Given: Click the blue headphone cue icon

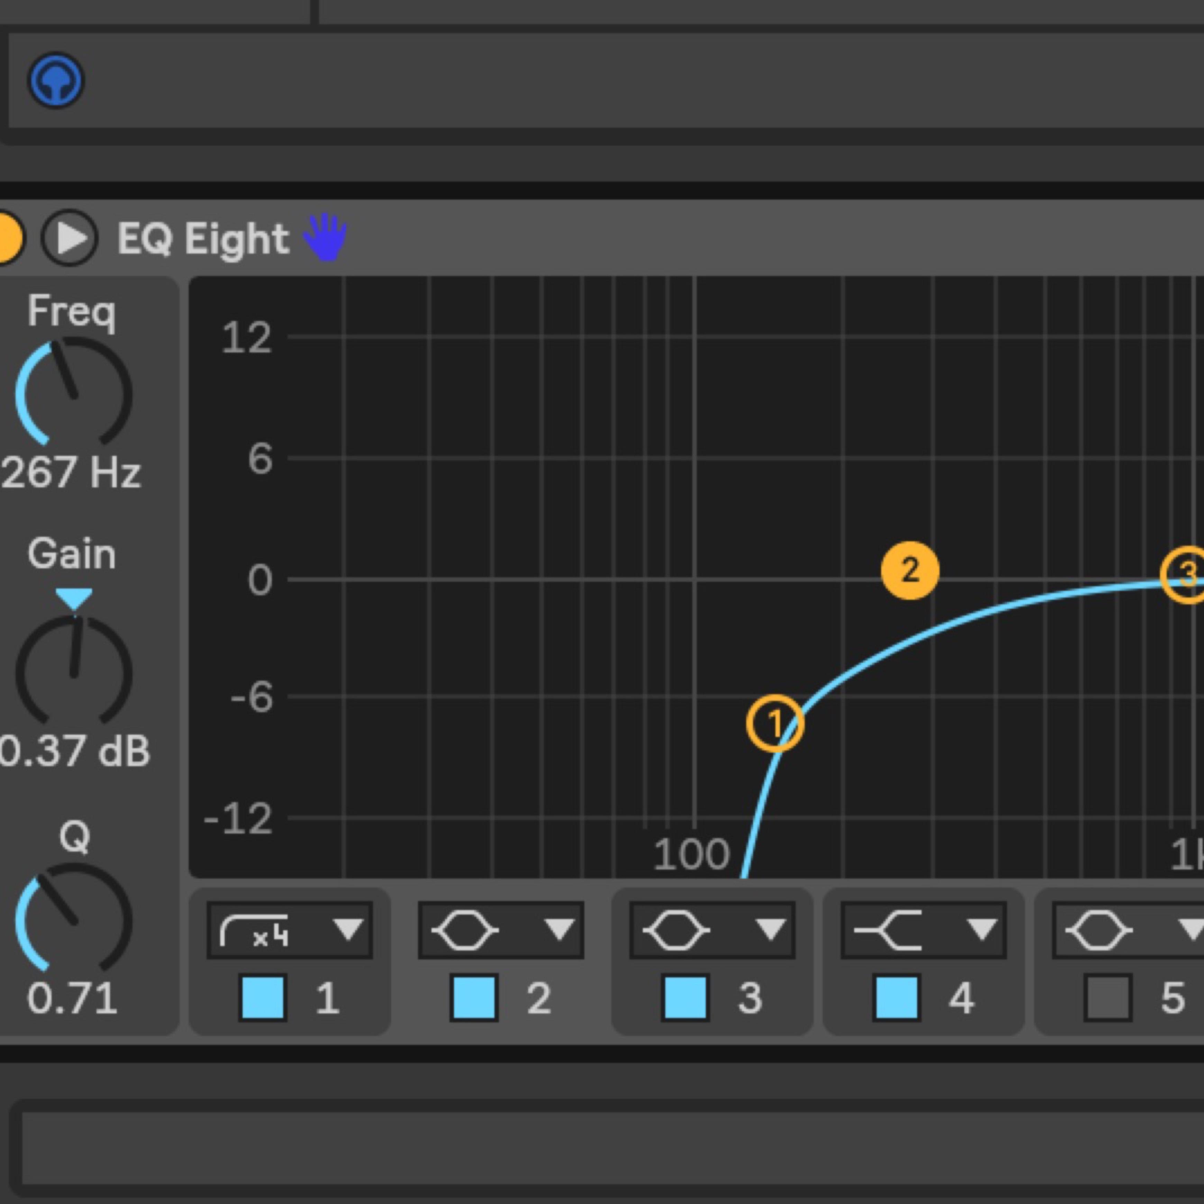Looking at the screenshot, I should 56,80.
